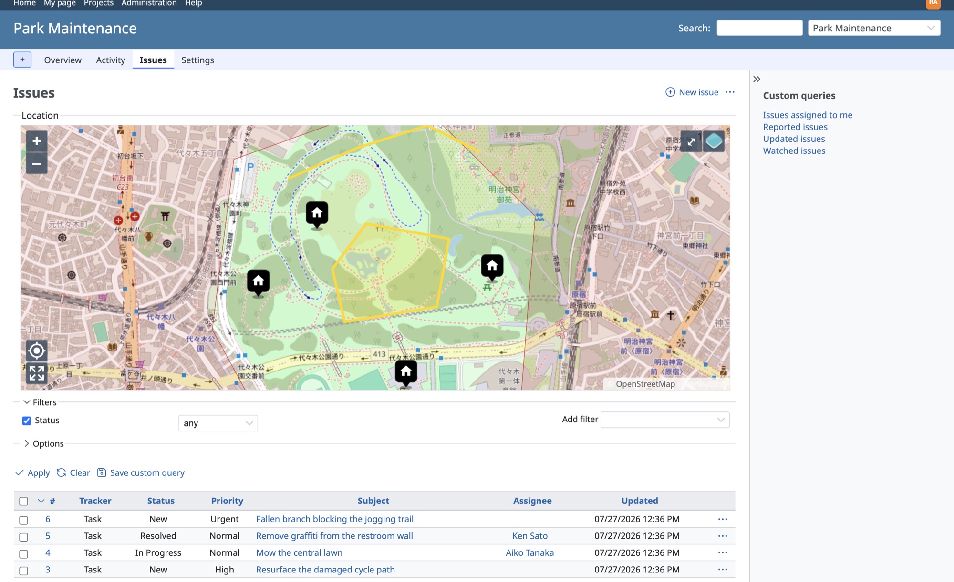Image resolution: width=954 pixels, height=582 pixels.
Task: Open the user avatar menu
Action: point(933,3)
